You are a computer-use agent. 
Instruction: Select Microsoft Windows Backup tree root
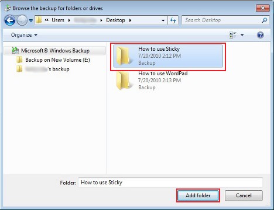click(x=55, y=51)
